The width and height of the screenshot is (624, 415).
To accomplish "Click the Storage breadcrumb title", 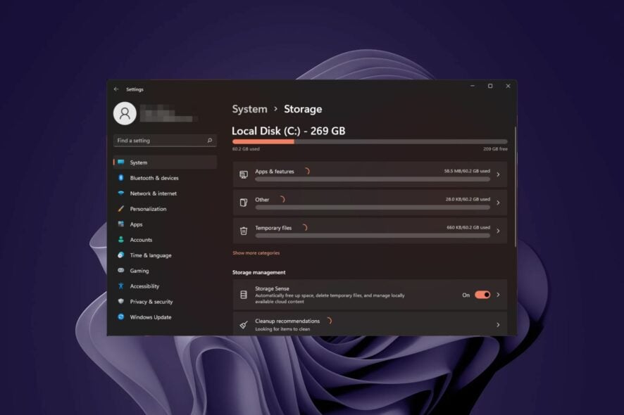I will click(x=303, y=109).
